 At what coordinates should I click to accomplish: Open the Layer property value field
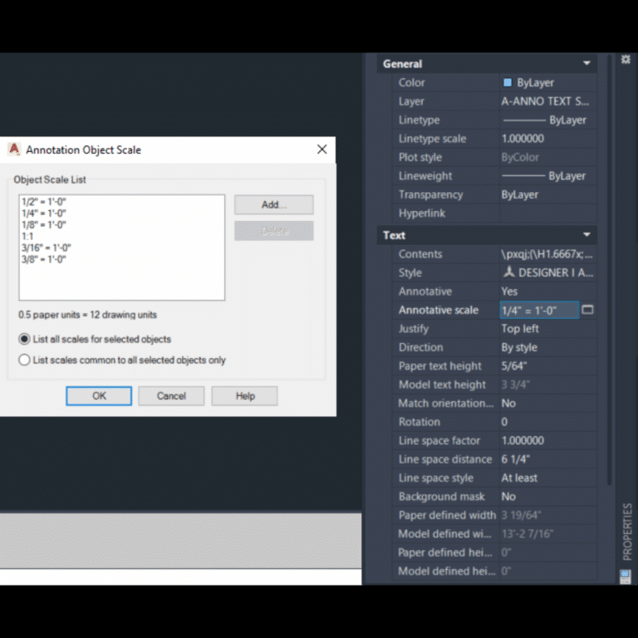(x=547, y=101)
